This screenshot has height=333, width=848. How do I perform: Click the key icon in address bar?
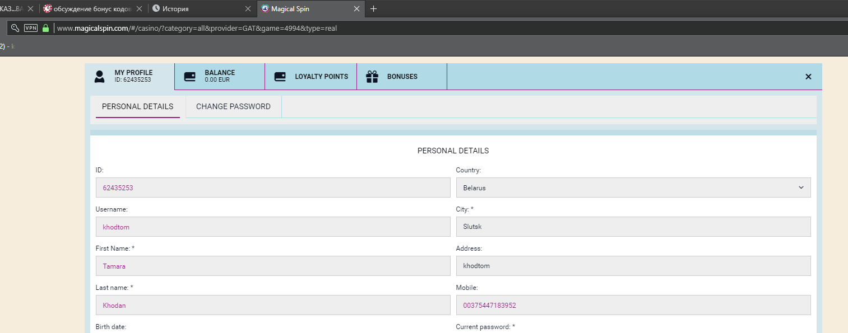(15, 28)
